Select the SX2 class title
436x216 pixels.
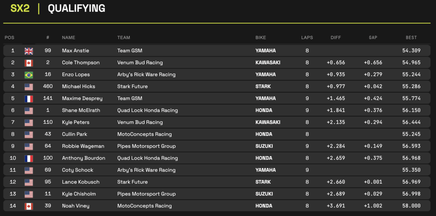(20, 8)
